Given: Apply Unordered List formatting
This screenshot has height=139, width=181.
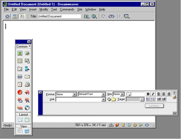Looking at the screenshot, I should coord(148,99).
